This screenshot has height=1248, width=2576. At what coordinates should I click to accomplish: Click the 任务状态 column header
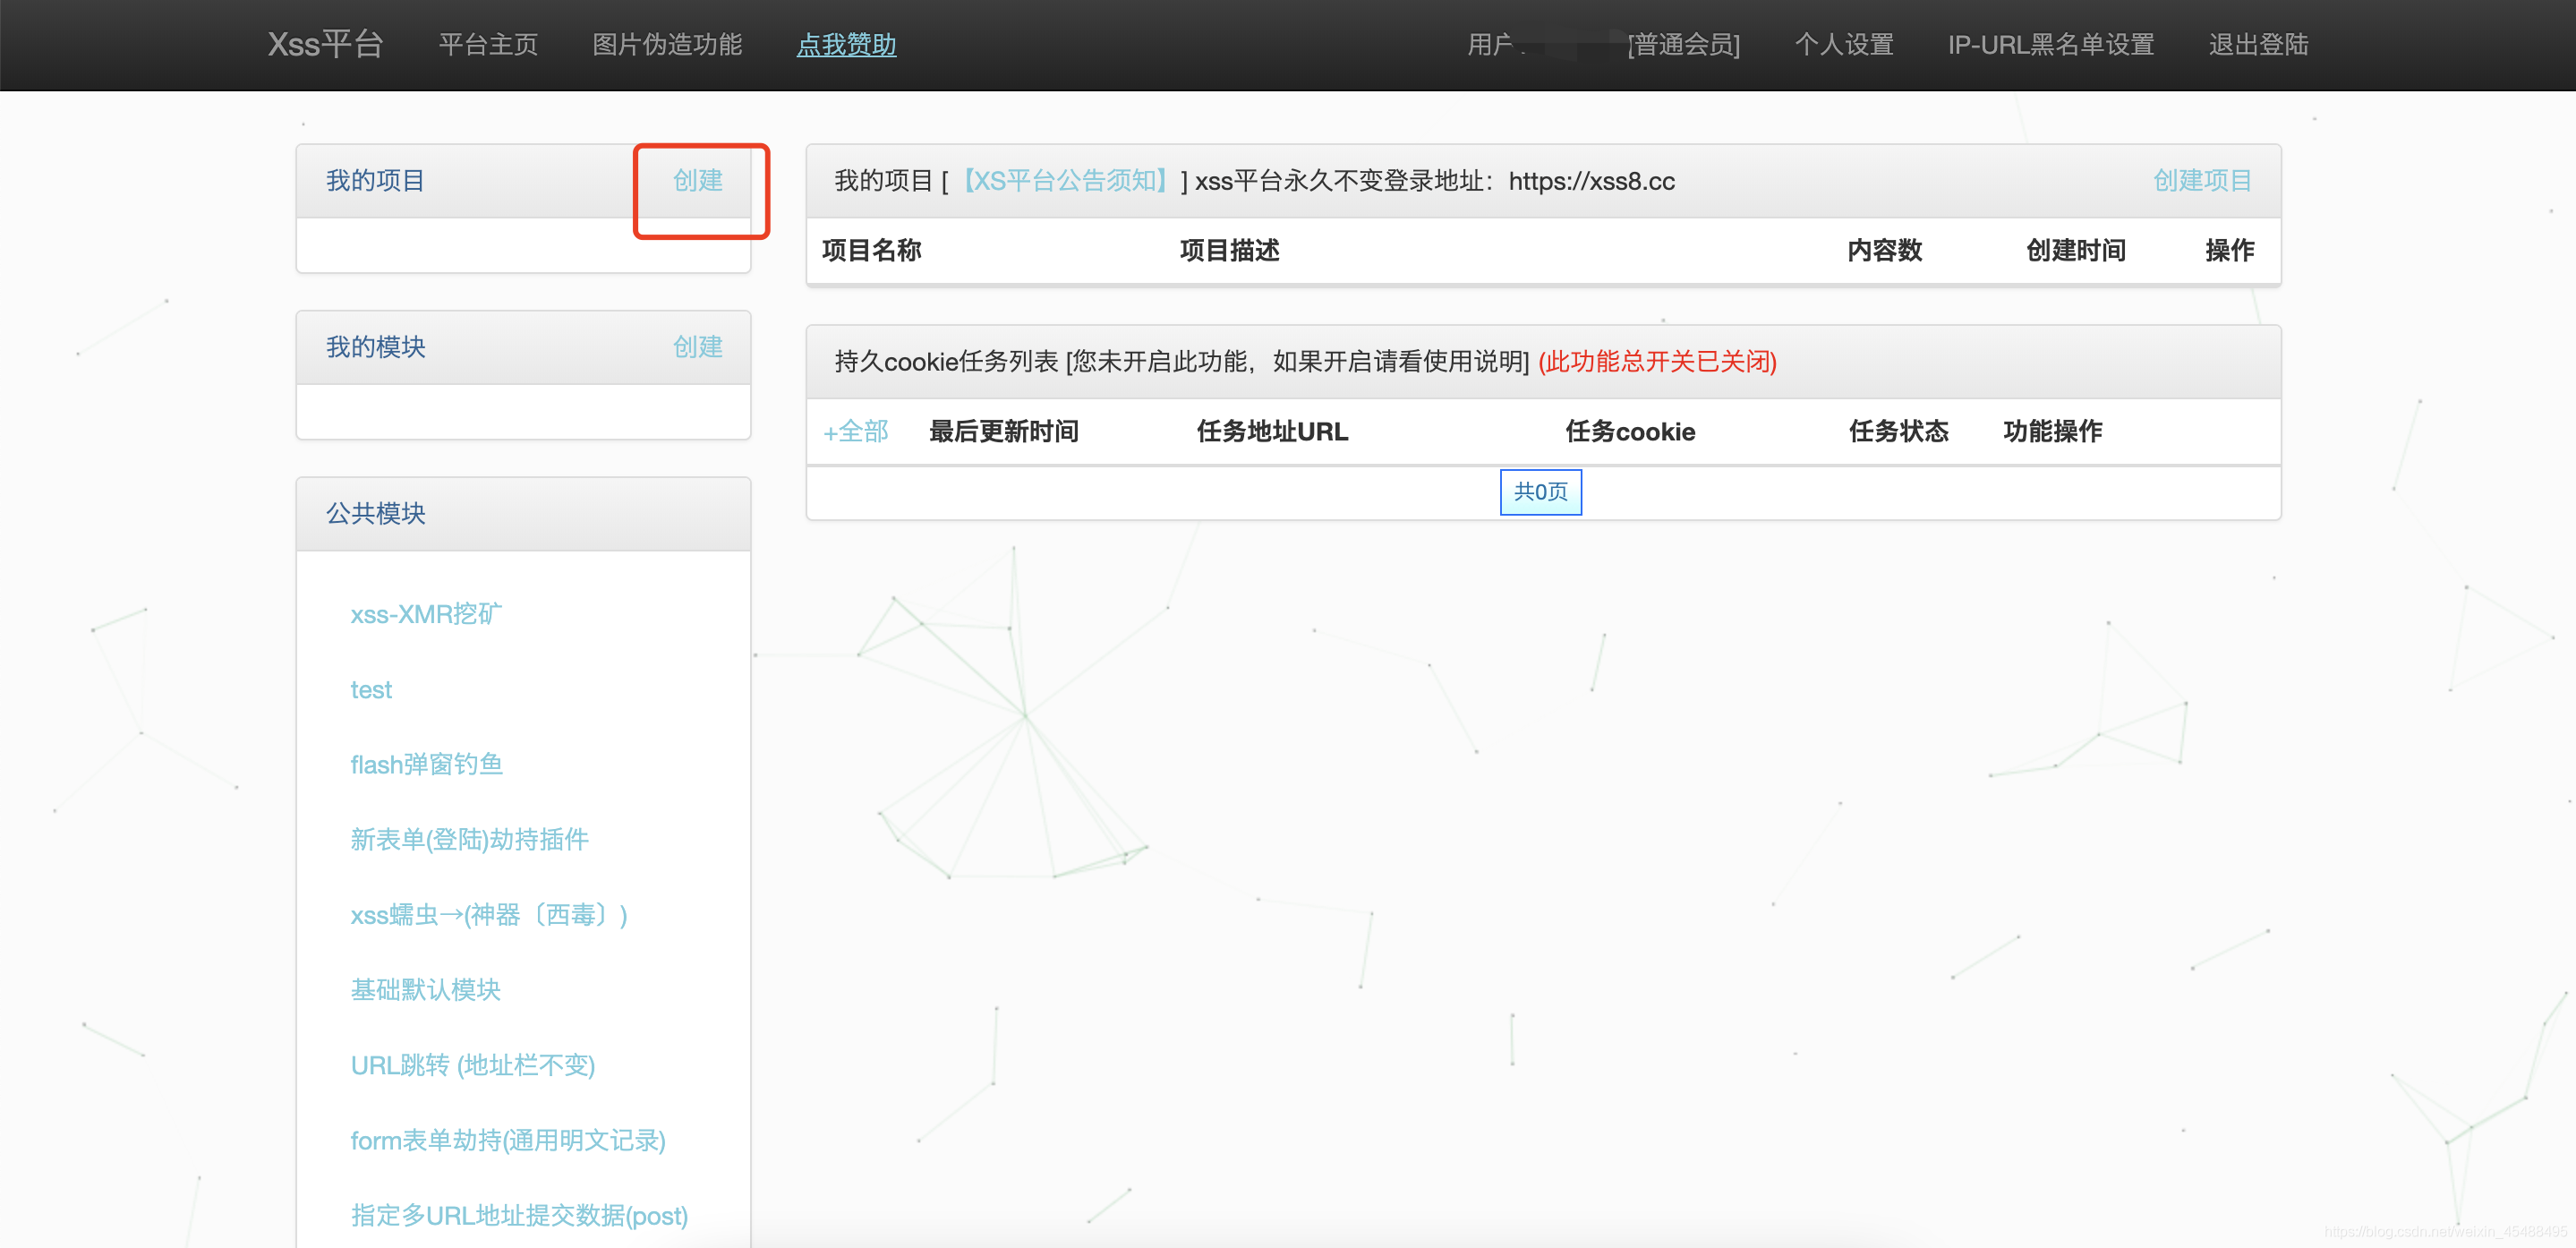[x=1898, y=431]
